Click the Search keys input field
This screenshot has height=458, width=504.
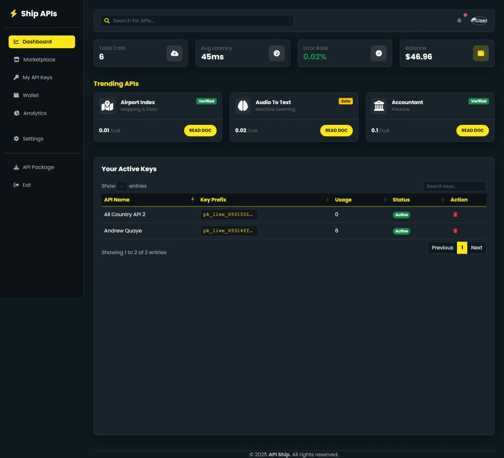pyautogui.click(x=454, y=186)
